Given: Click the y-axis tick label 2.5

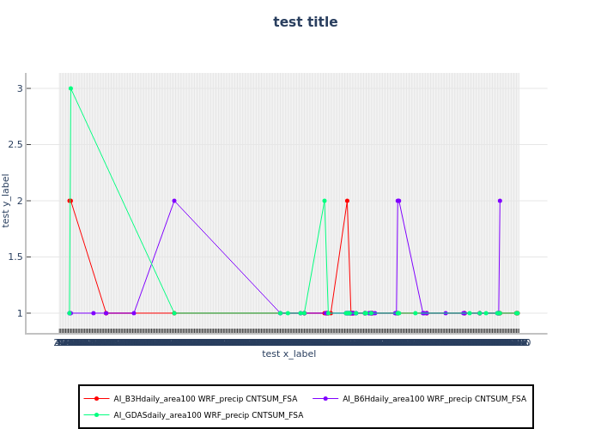Looking at the screenshot, I should pos(15,145).
